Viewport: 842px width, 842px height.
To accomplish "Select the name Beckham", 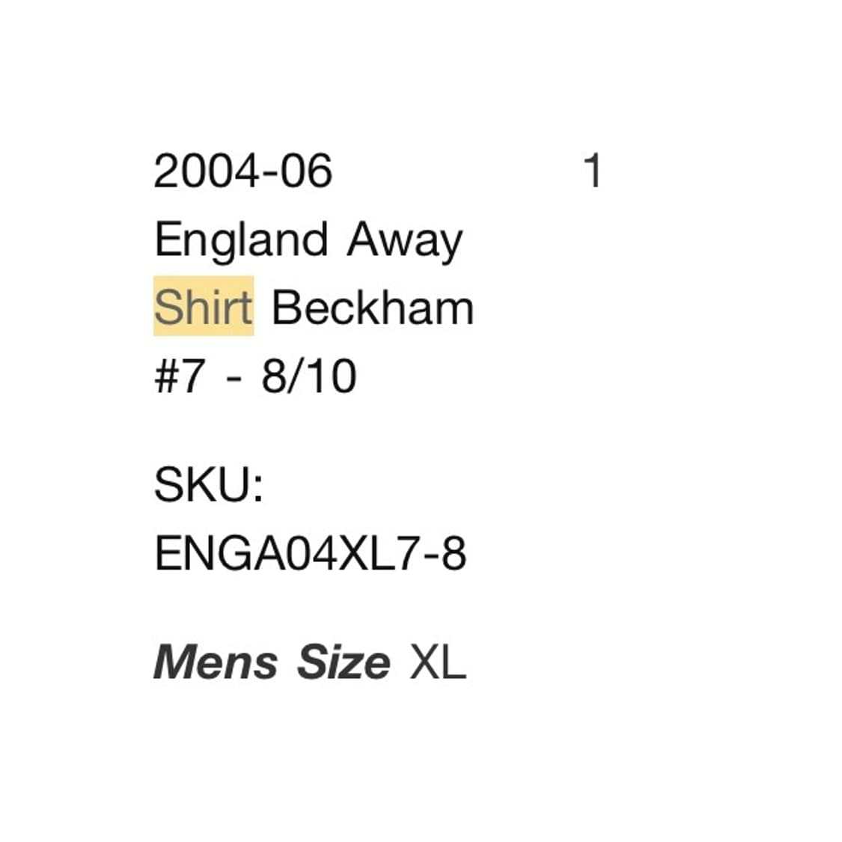I will click(373, 308).
